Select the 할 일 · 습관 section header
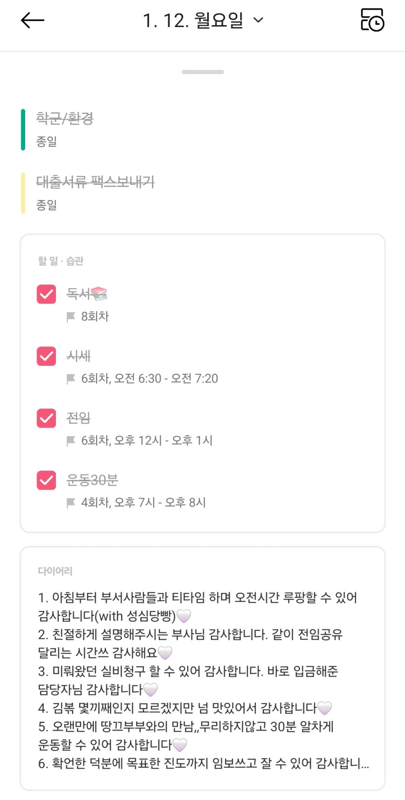The image size is (405, 800). pyautogui.click(x=61, y=261)
